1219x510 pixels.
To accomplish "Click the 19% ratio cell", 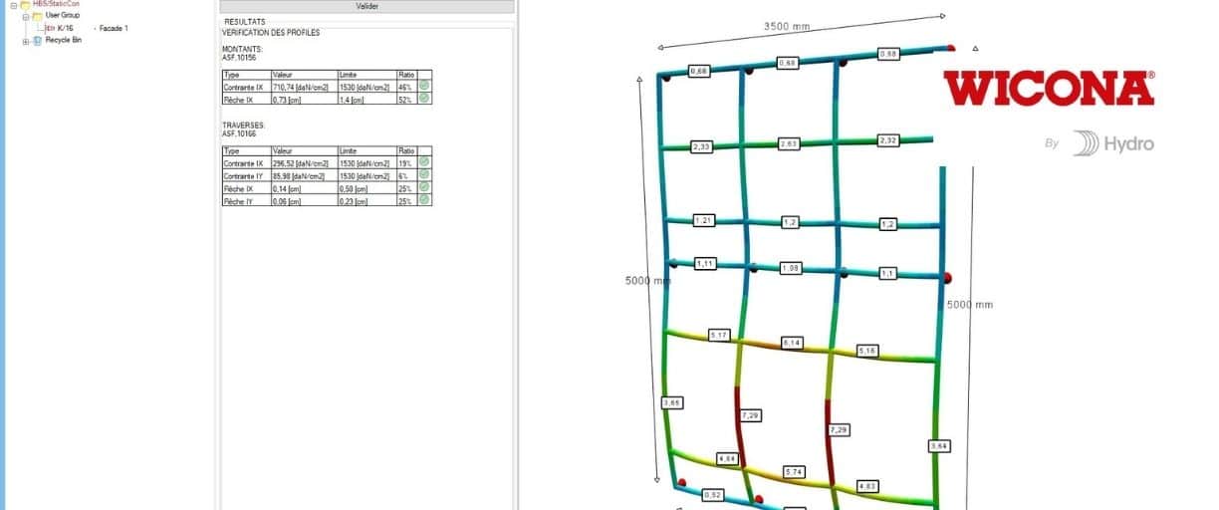I will coord(407,162).
